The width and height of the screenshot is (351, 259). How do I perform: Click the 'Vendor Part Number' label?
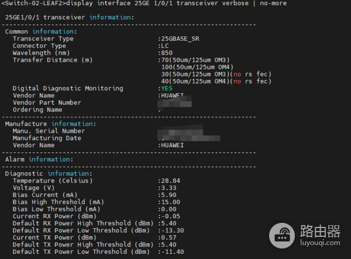(x=47, y=103)
